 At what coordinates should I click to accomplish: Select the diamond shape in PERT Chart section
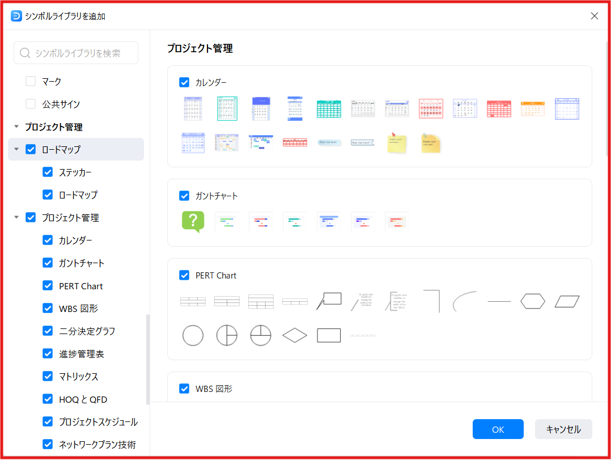tap(295, 335)
